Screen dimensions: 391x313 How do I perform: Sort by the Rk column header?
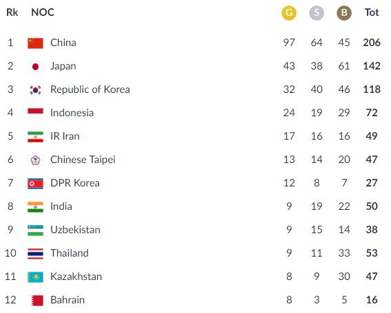click(x=12, y=12)
